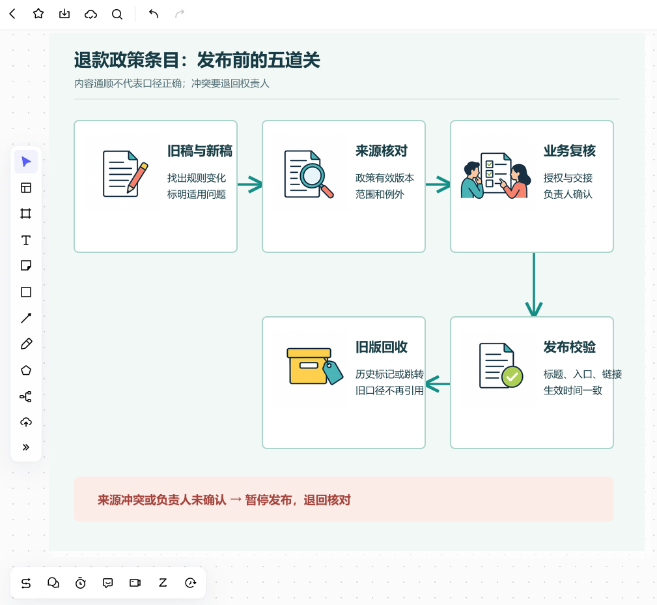Select the 业务复核 card heading

click(570, 151)
